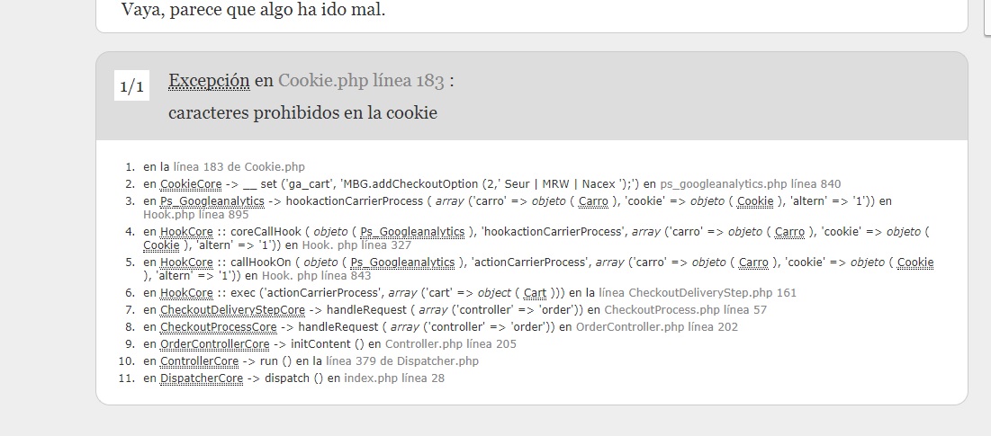Click 'Ps_Googleanalytics' class in trace line 3
Viewport: 991px width, 436px height.
(x=212, y=201)
